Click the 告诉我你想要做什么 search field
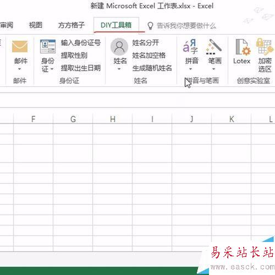 [186, 26]
